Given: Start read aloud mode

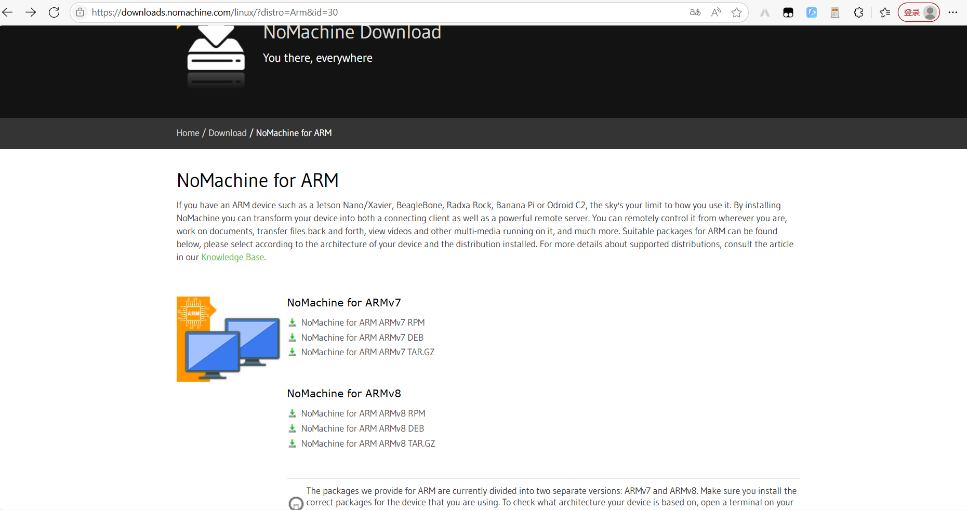Looking at the screenshot, I should (x=716, y=12).
